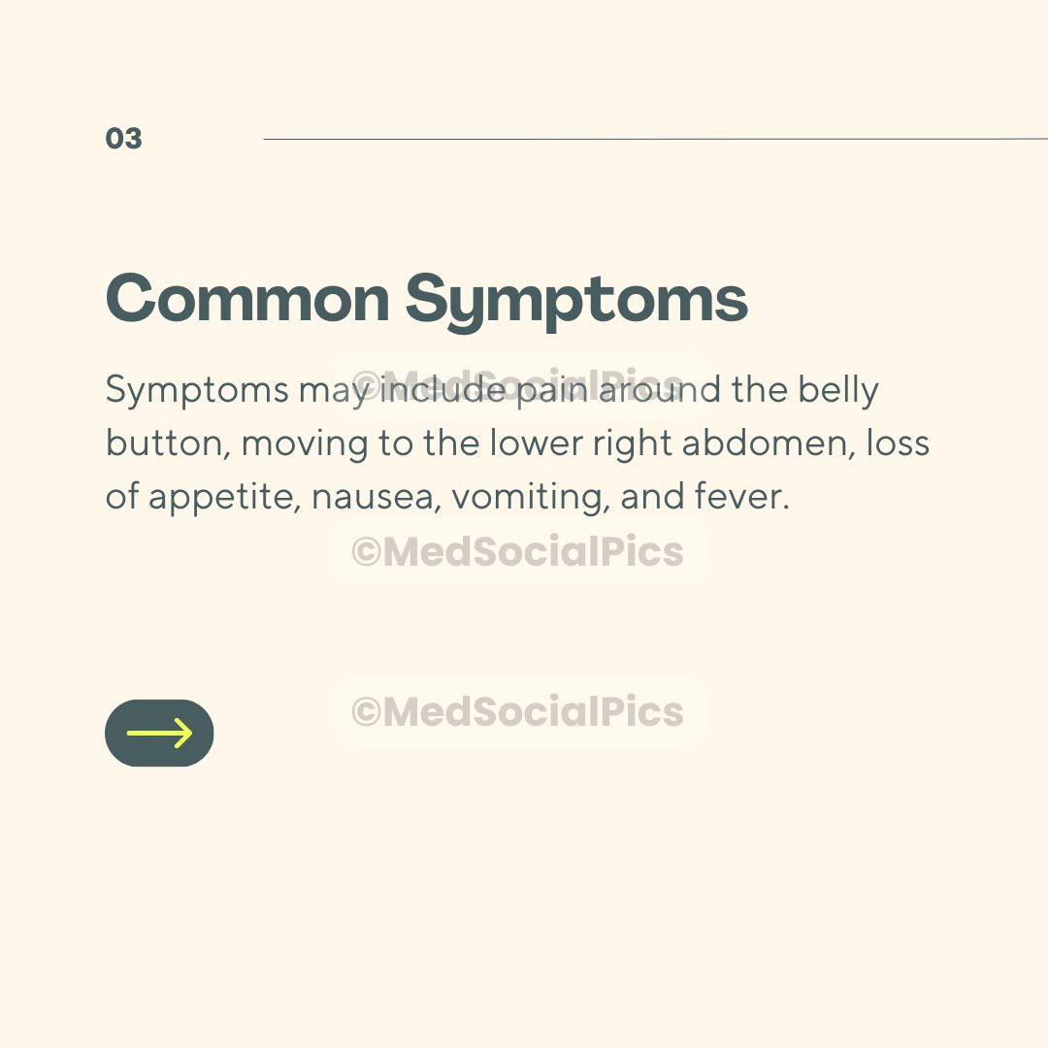The width and height of the screenshot is (1048, 1048).
Task: Click the word belly in the paragraph
Action: (x=838, y=391)
